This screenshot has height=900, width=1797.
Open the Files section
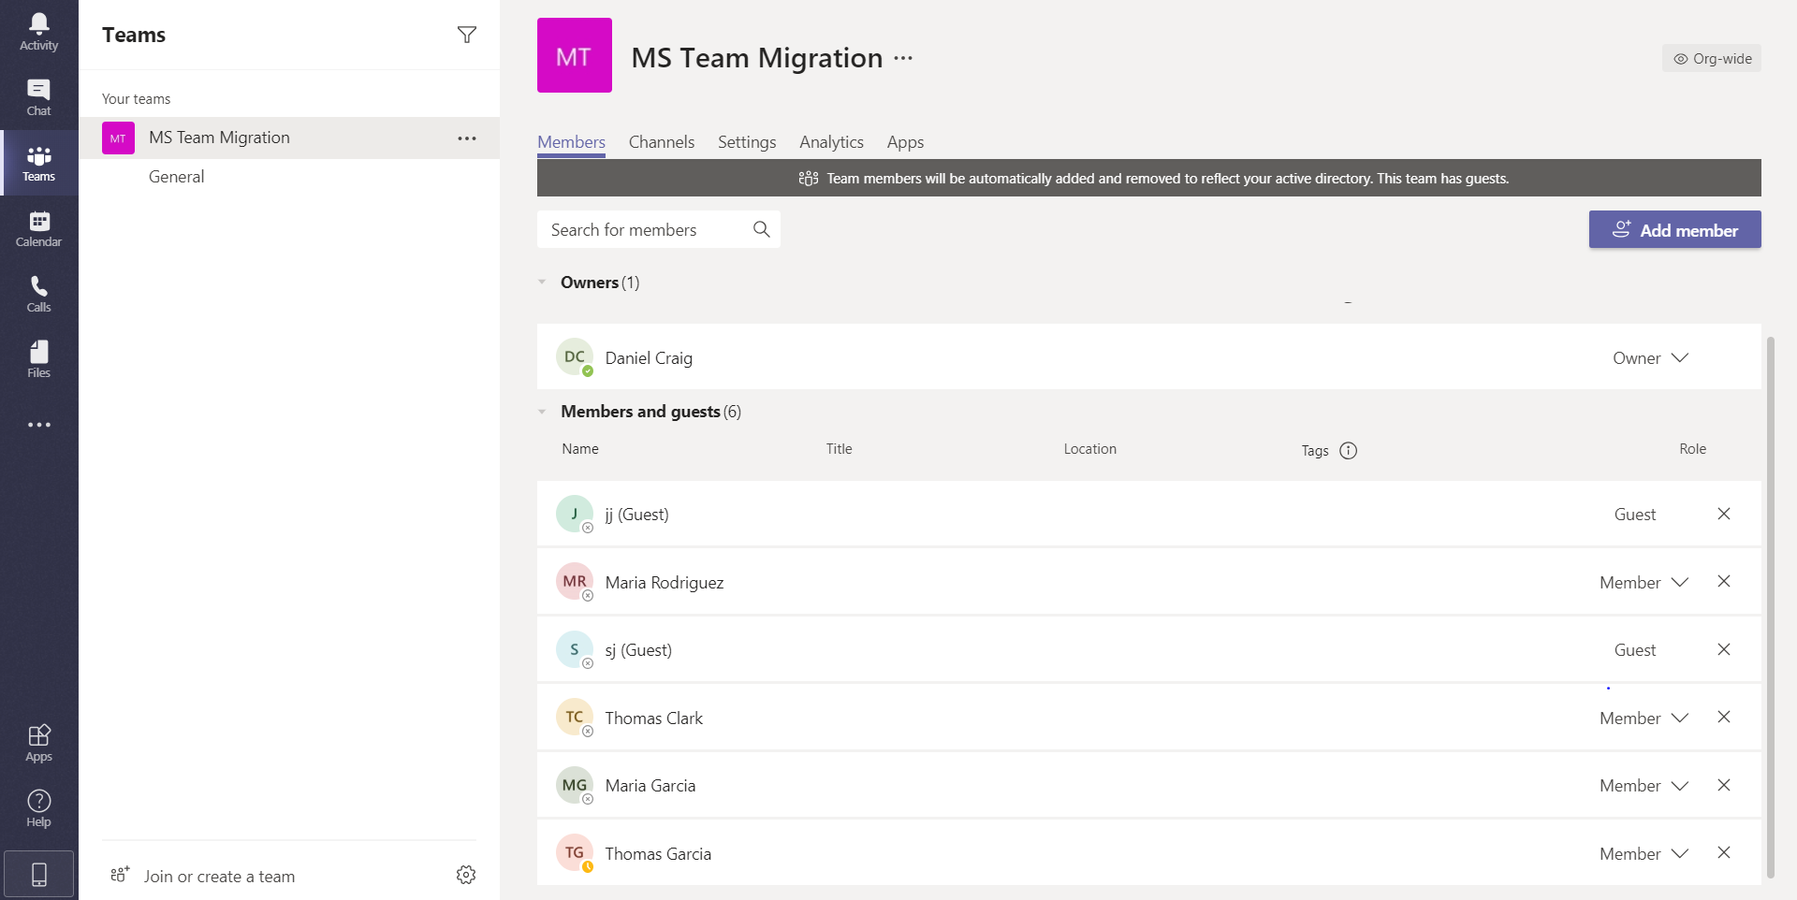click(38, 359)
